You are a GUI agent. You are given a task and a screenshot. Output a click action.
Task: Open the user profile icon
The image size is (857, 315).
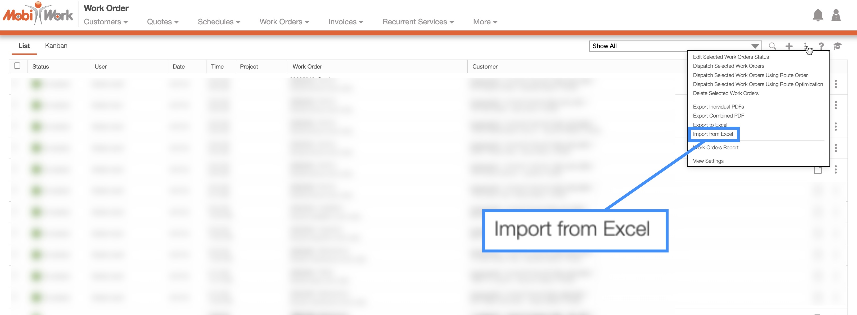(836, 16)
